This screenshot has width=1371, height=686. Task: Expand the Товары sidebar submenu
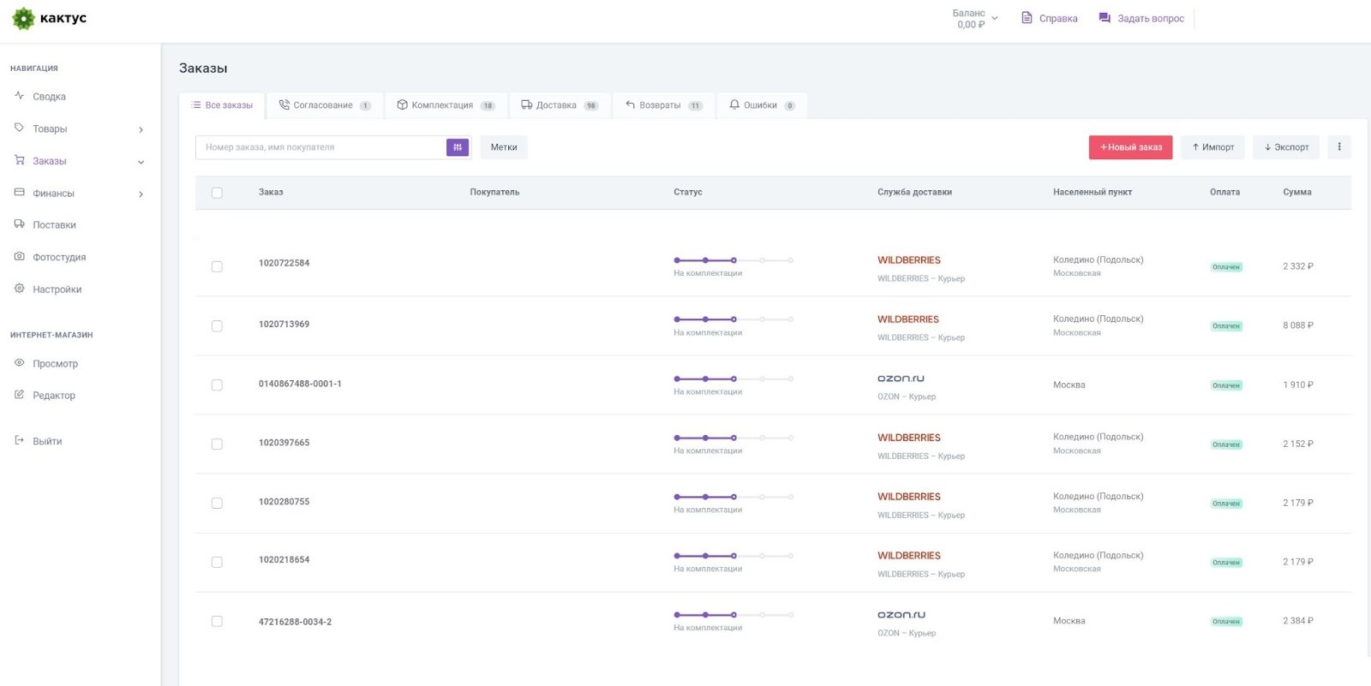coord(141,129)
